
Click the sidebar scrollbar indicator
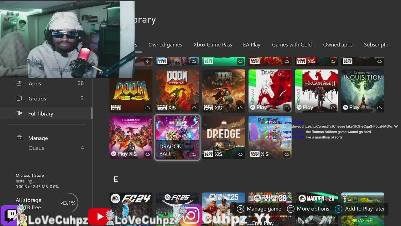[x=91, y=114]
